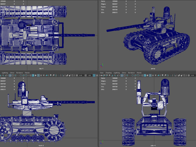Open Renderer menu in front view panel
This screenshot has height=147, width=196.
click(20, 73)
